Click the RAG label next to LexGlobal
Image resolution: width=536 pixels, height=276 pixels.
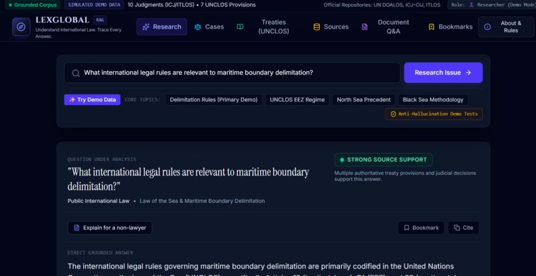coord(100,20)
